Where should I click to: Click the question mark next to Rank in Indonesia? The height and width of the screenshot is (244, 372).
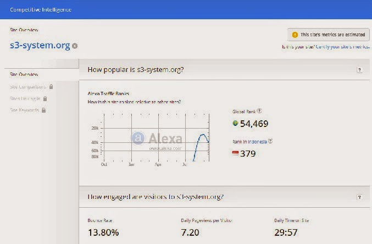click(x=270, y=141)
